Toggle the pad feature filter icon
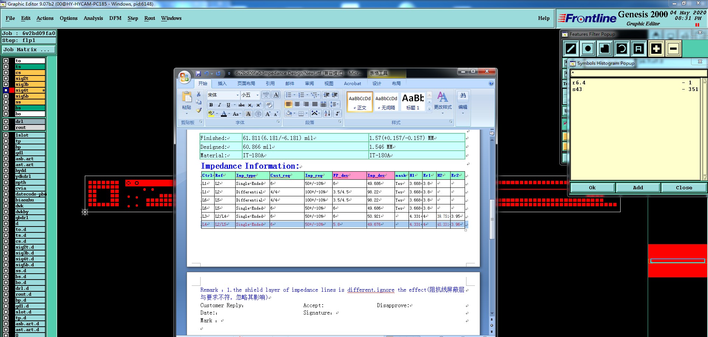 (588, 49)
